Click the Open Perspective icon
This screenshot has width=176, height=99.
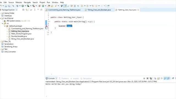point(108,6)
